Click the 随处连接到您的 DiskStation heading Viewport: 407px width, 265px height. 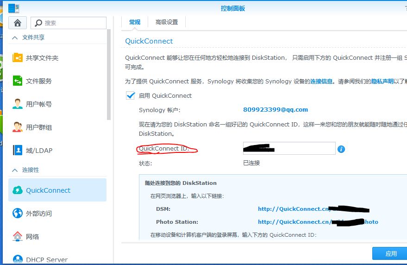181,183
